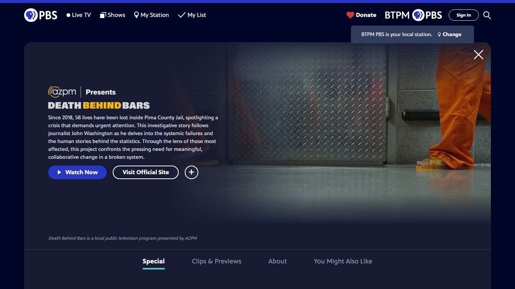Click the Shows screen icon

coord(102,15)
